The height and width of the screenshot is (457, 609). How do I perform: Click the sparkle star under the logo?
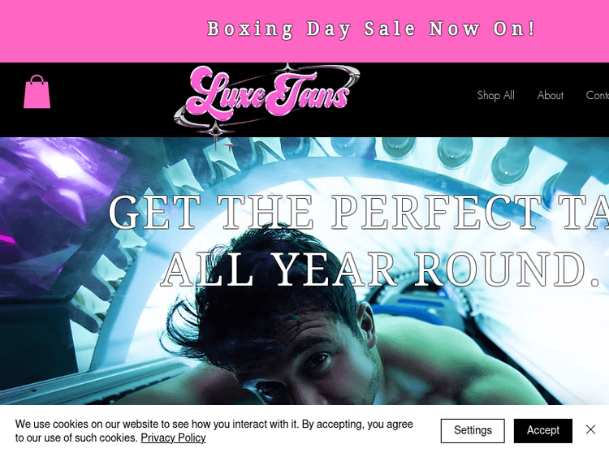coord(215,131)
